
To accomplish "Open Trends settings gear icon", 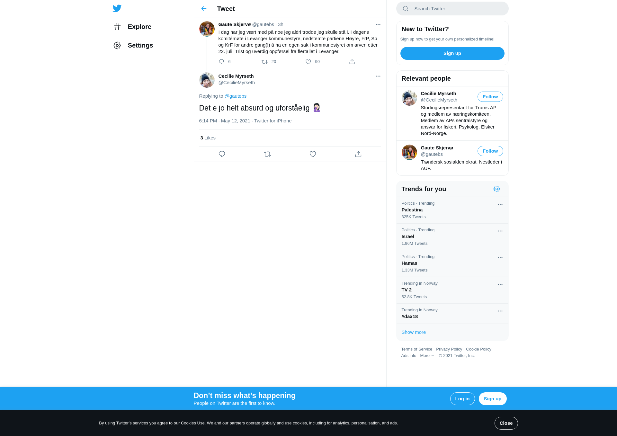I will (496, 189).
